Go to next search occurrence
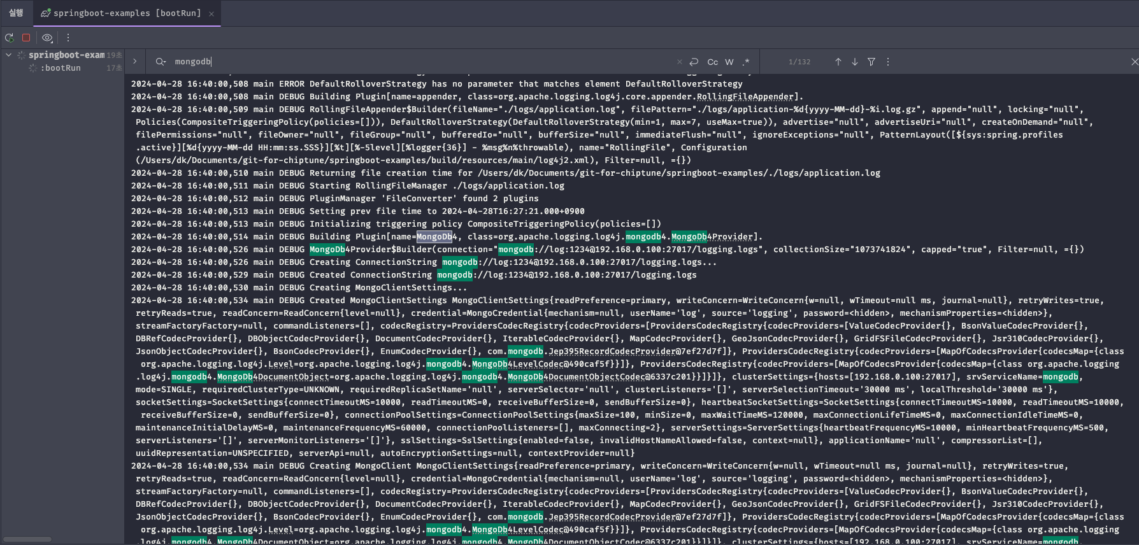This screenshot has width=1139, height=545. point(855,62)
